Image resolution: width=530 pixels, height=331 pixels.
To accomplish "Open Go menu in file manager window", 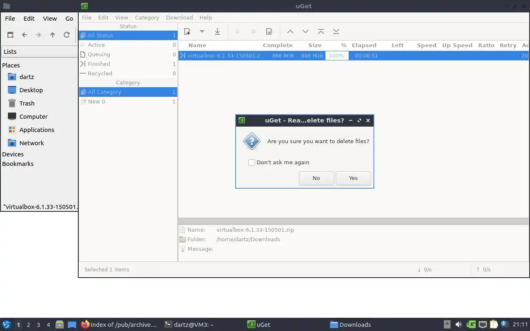I will pyautogui.click(x=69, y=18).
